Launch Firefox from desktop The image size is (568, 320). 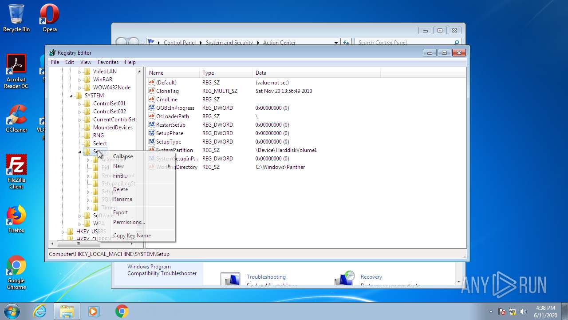(x=16, y=219)
